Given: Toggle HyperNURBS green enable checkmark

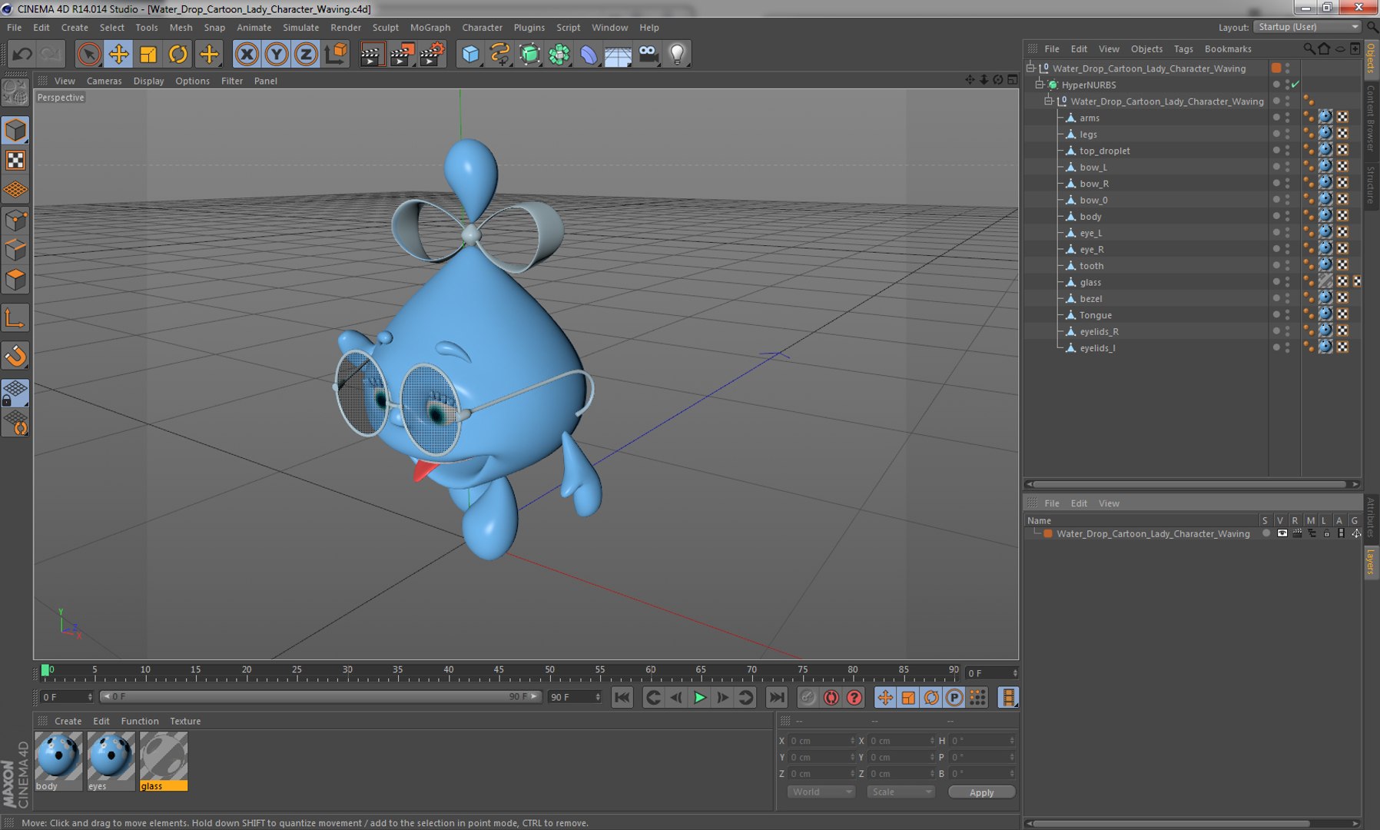Looking at the screenshot, I should pos(1295,85).
